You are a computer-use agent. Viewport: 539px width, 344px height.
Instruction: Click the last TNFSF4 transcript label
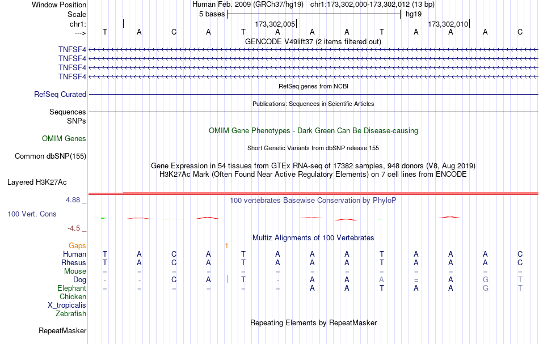pyautogui.click(x=72, y=77)
